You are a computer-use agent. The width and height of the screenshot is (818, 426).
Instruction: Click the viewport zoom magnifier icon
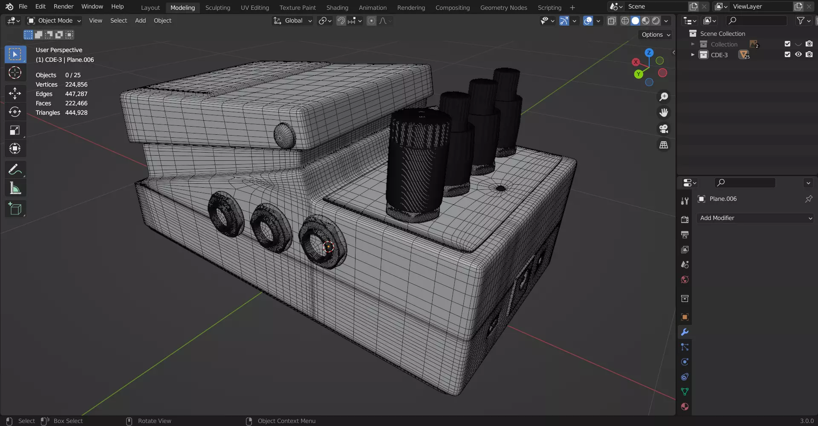(x=664, y=97)
